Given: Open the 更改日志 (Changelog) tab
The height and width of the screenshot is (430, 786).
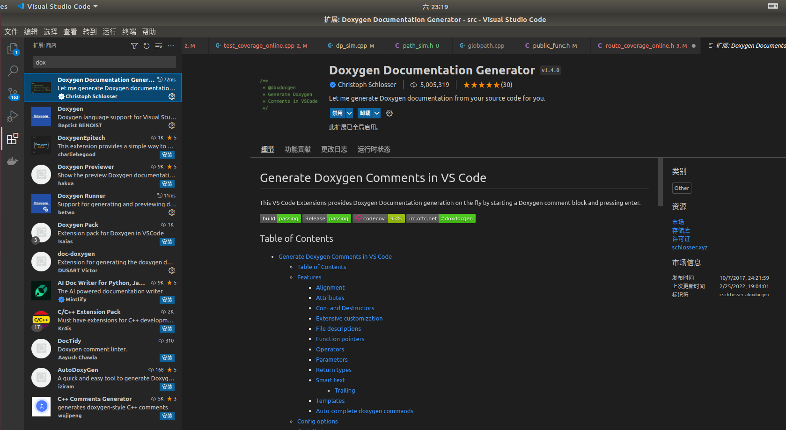Looking at the screenshot, I should pos(334,149).
